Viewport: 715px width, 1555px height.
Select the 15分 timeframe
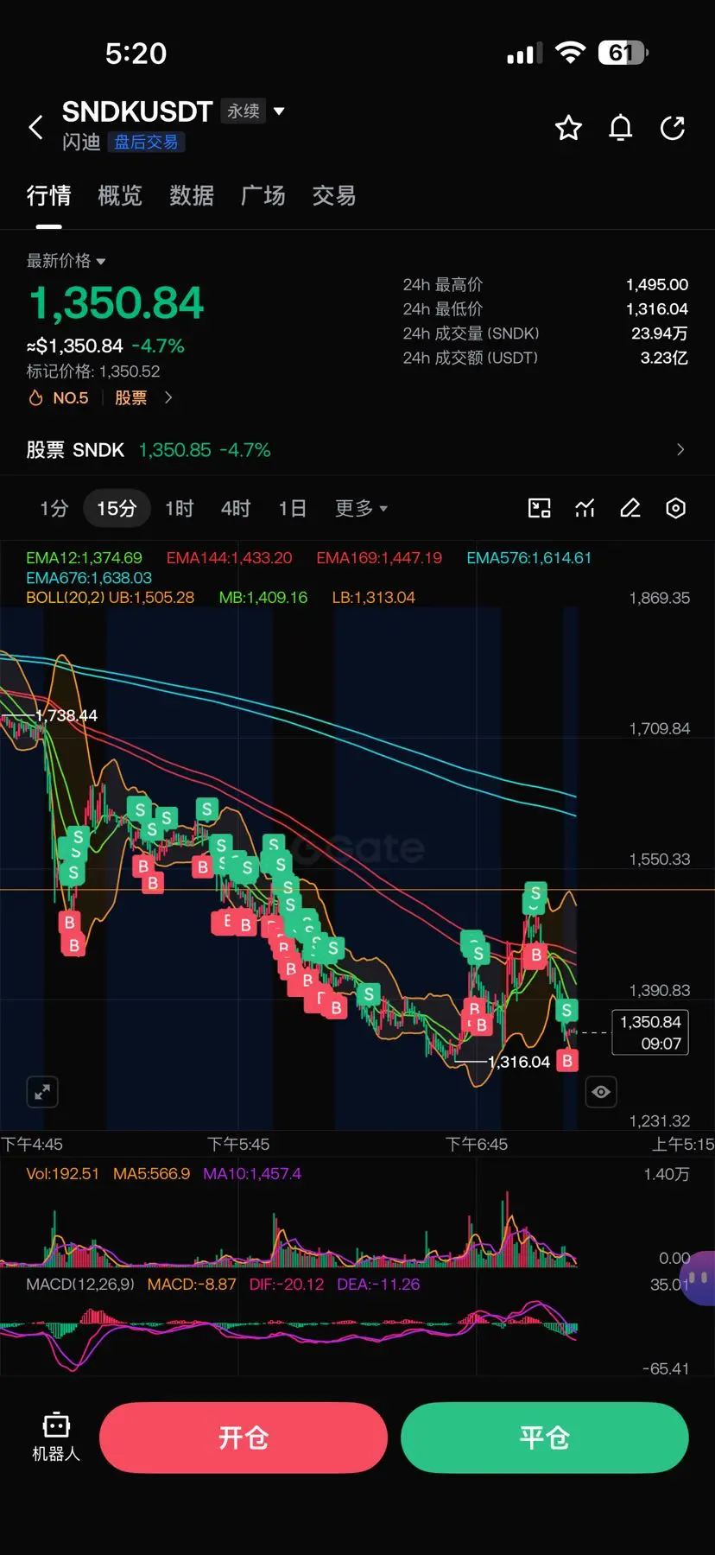coord(117,508)
